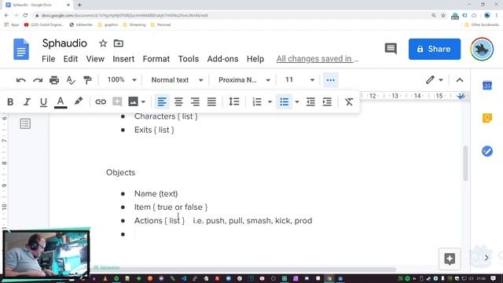Toggle Bold formatting
503x283 pixels.
point(10,102)
